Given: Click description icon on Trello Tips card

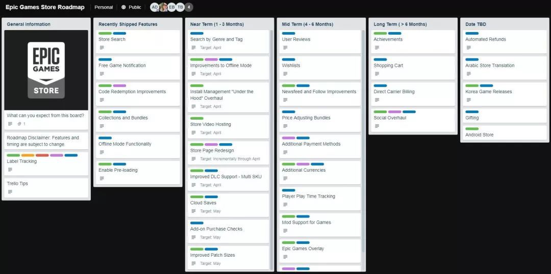Looking at the screenshot, I should click(x=10, y=192).
